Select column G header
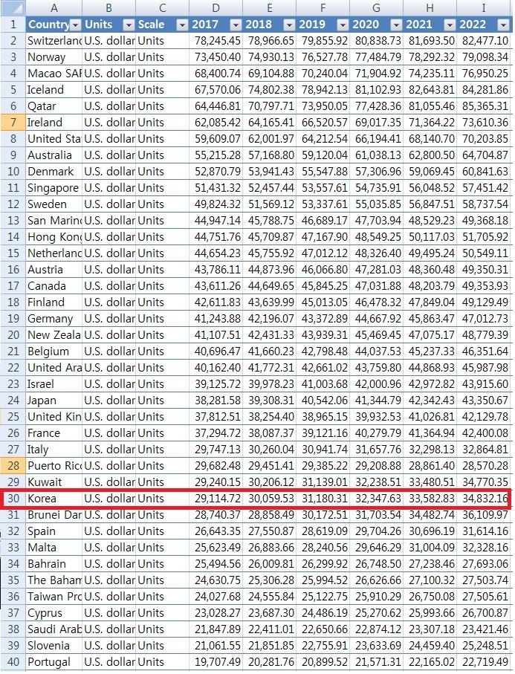Screen dimensions: 515x674 376,7
